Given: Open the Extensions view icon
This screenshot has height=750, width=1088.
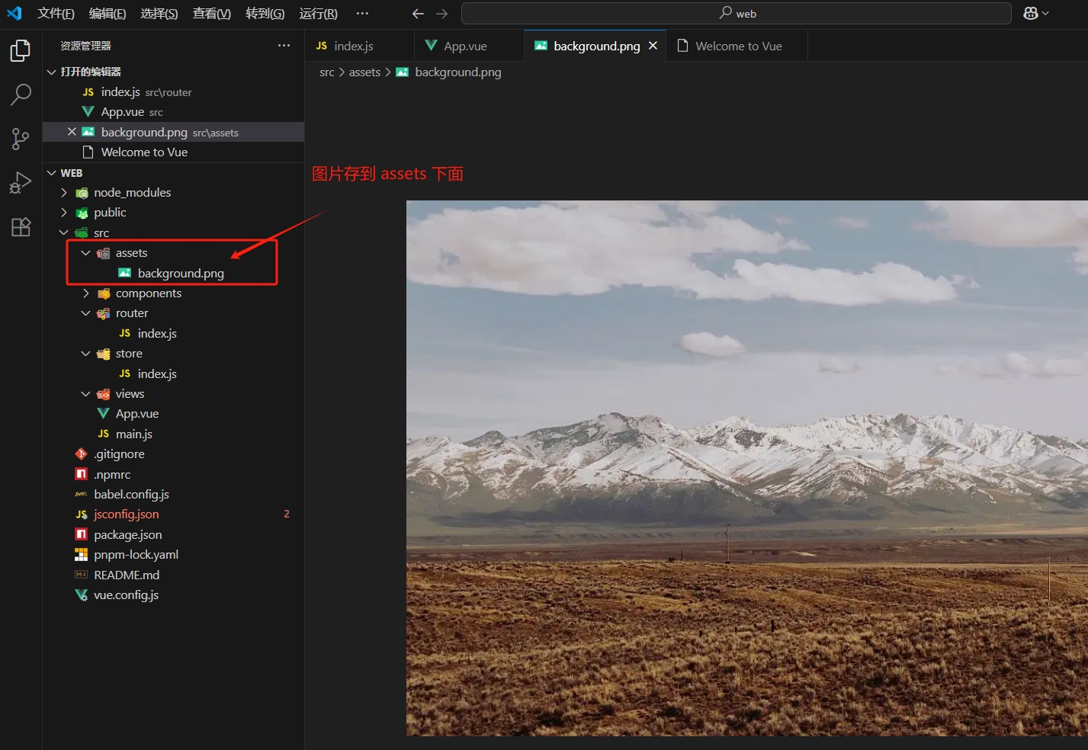Looking at the screenshot, I should tap(21, 227).
